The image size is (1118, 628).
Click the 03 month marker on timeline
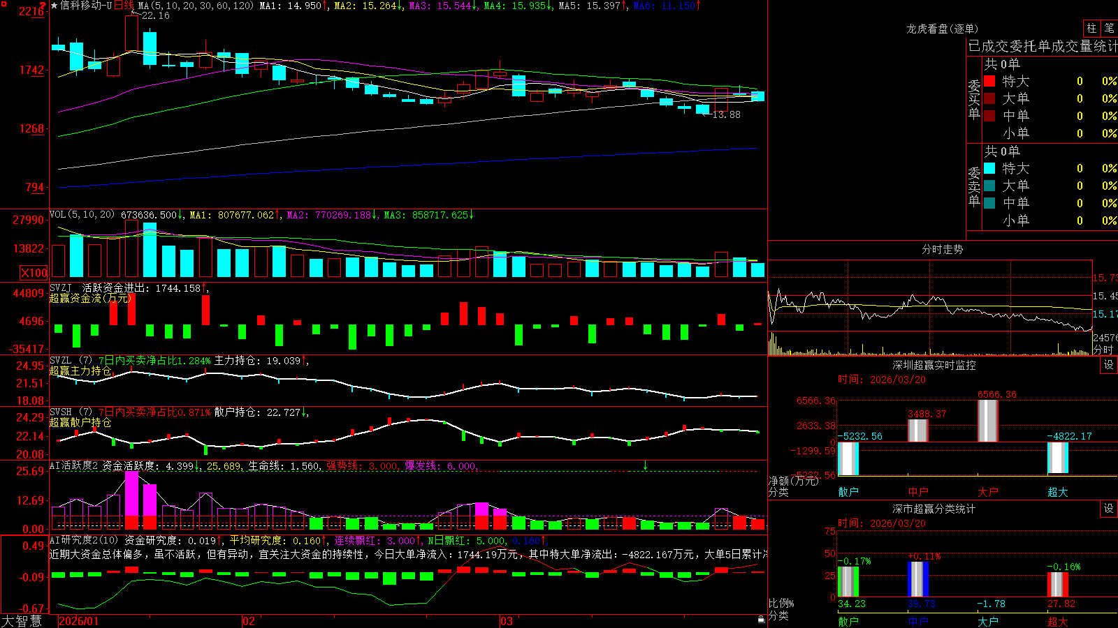[x=507, y=621]
